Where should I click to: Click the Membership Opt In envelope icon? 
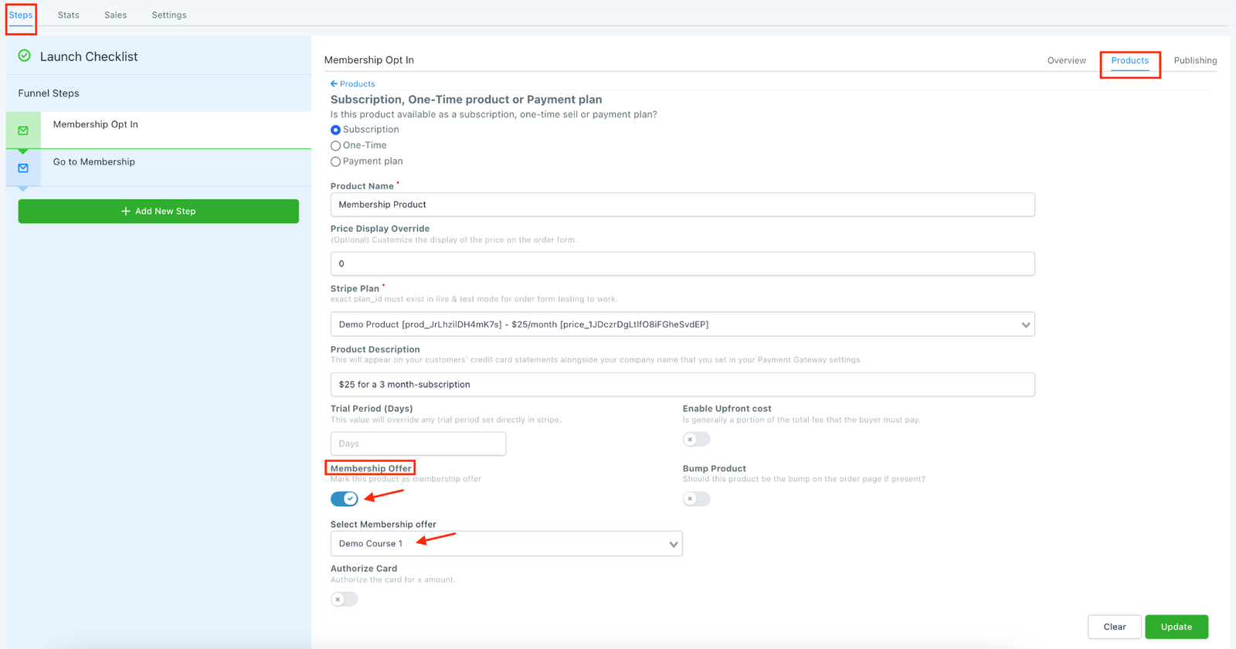tap(23, 131)
